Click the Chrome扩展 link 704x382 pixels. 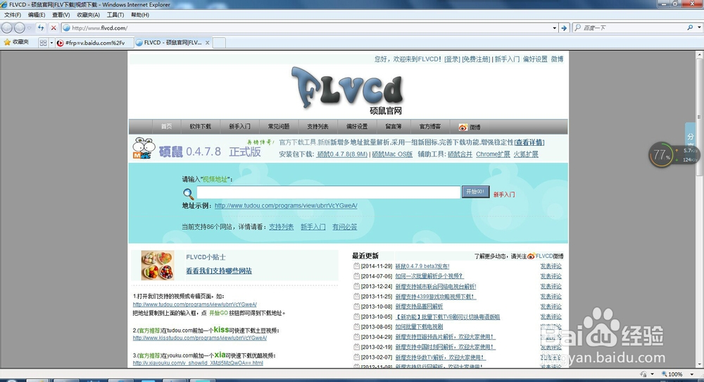[493, 154]
